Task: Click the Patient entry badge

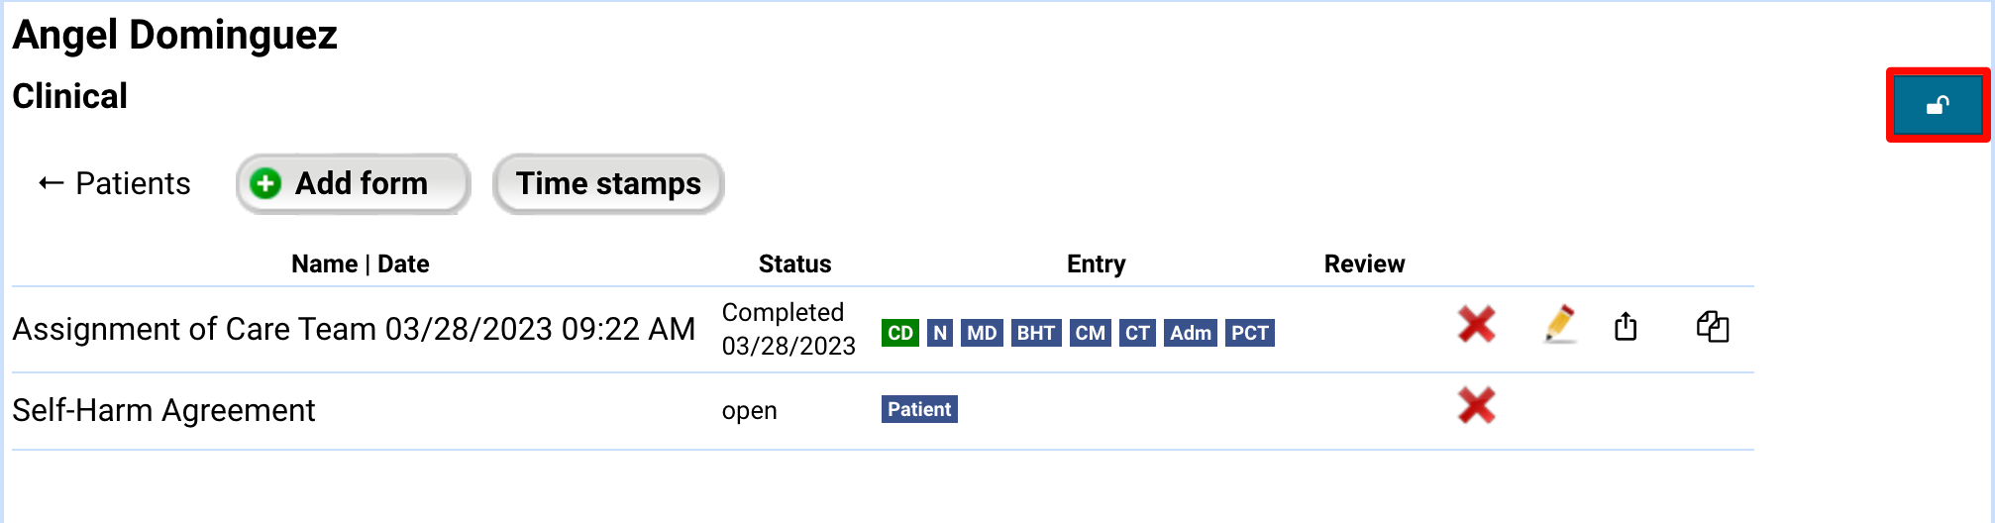Action: tap(919, 409)
